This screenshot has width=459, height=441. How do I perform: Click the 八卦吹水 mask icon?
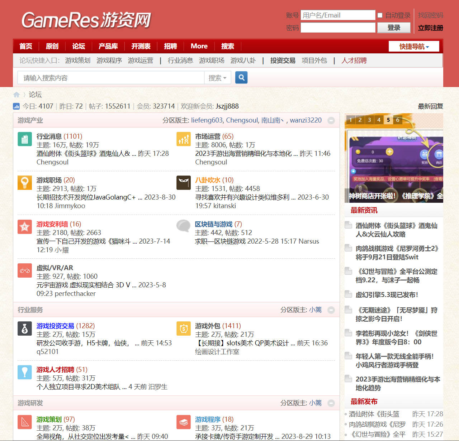[x=184, y=183]
